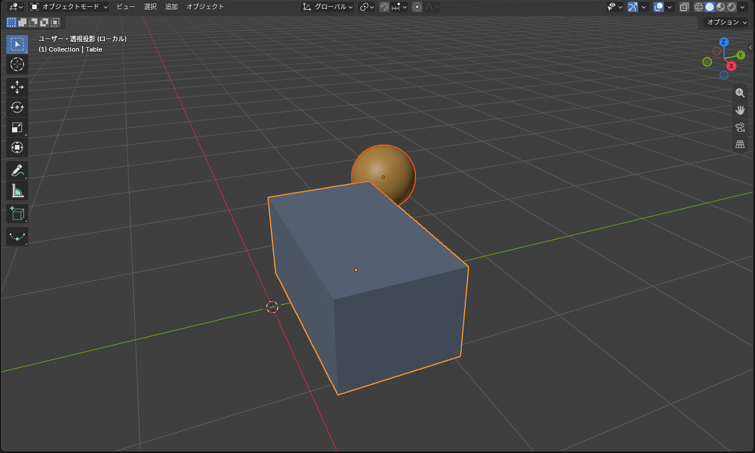755x453 pixels.
Task: Toggle proportional editing in the header
Action: click(417, 7)
